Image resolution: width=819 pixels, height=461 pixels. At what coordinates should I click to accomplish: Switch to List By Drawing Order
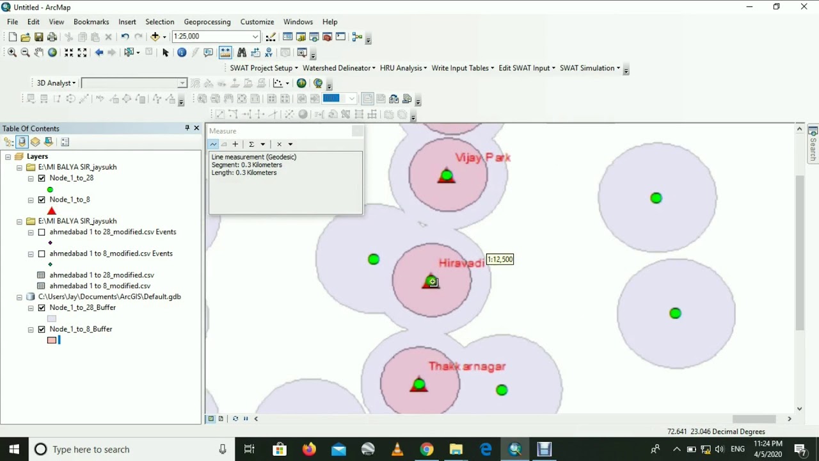9,142
